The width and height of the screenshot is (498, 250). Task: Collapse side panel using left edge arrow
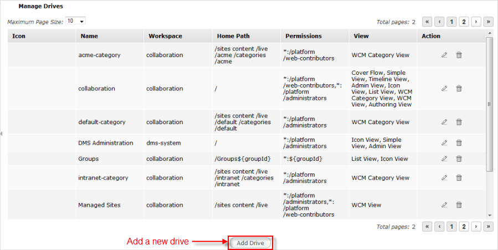tap(1, 134)
